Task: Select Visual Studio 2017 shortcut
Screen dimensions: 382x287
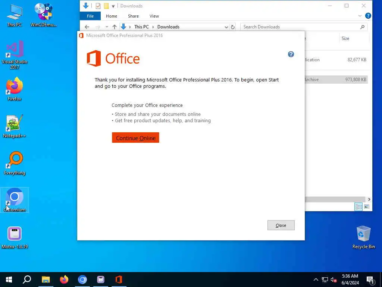Action: pos(15,55)
